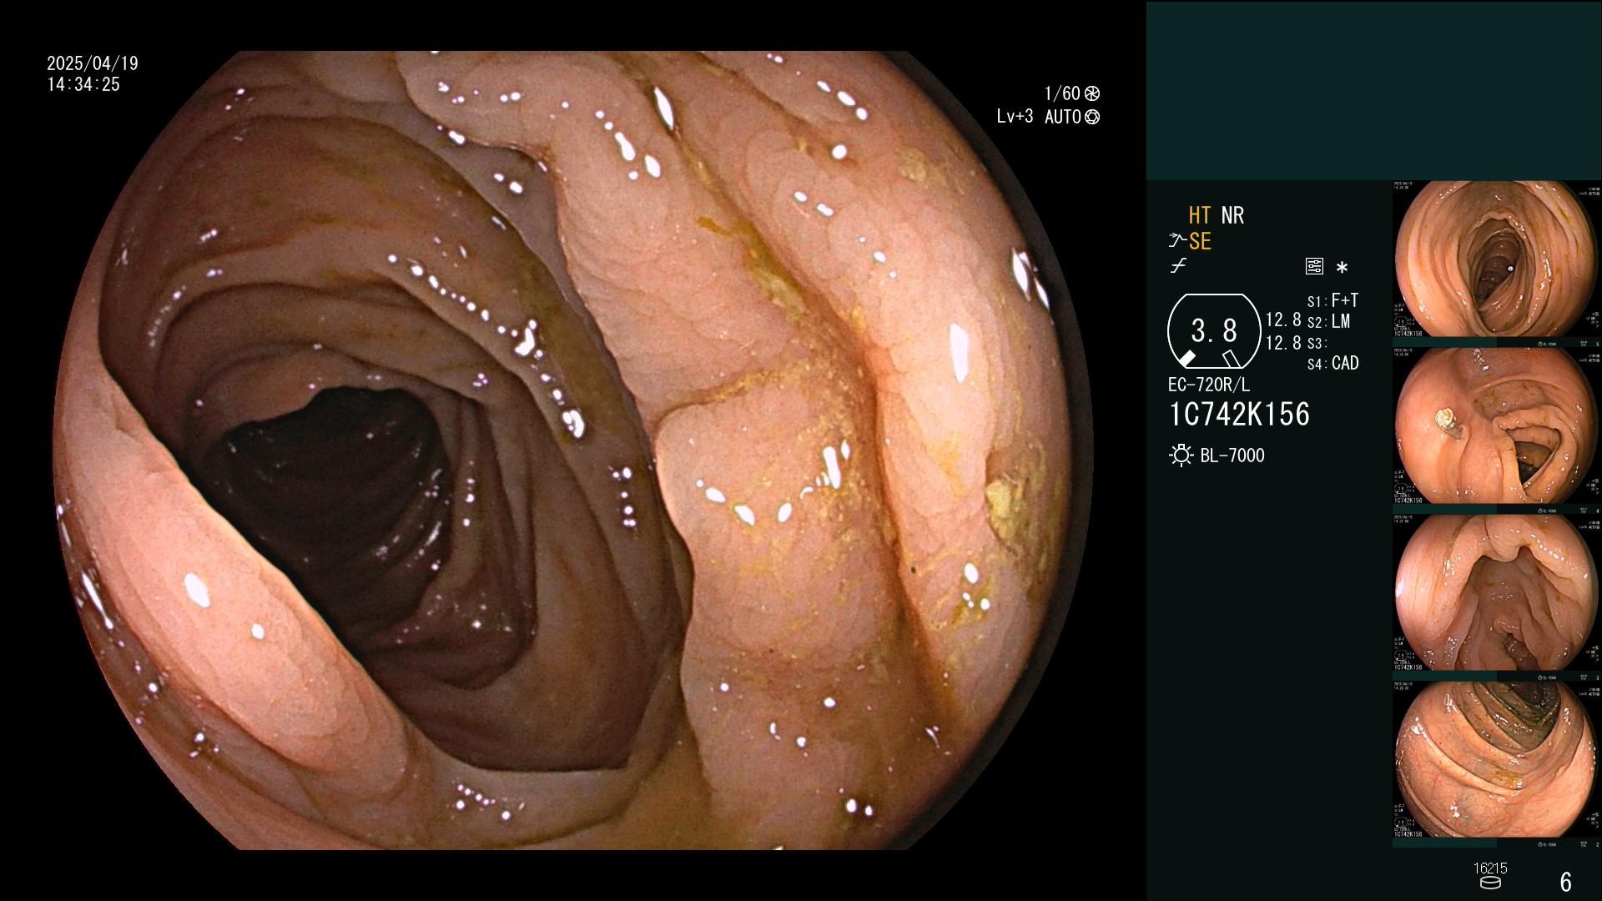Viewport: 1602px width, 901px height.
Task: Click the storage disk icon below 16215
Action: 1490,883
